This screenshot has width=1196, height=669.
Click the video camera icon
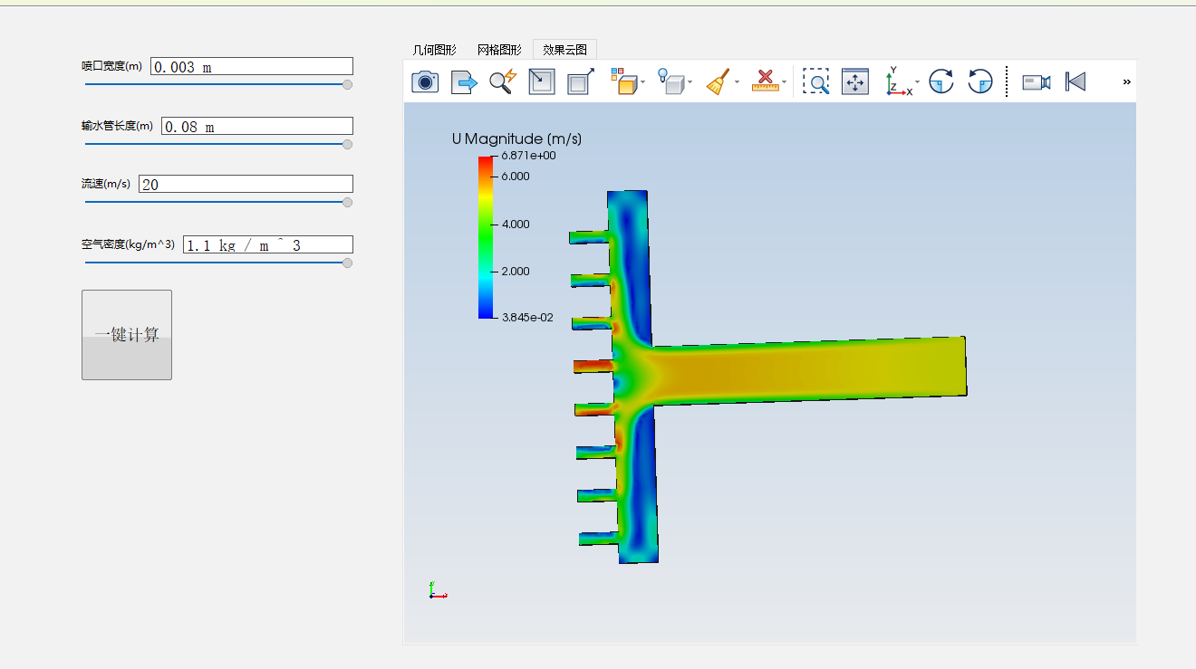1037,81
